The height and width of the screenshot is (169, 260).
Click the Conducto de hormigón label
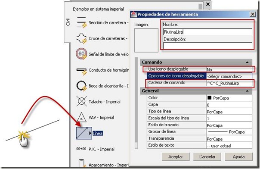coord(108,70)
